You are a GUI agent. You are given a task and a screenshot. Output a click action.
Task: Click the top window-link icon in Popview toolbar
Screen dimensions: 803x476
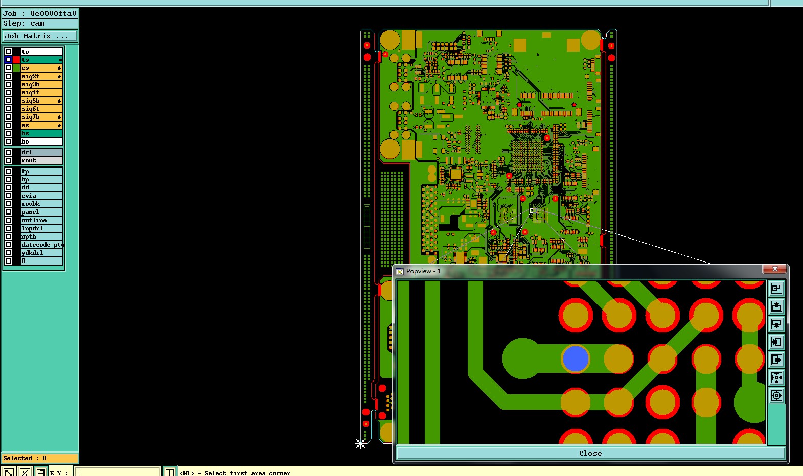(776, 288)
